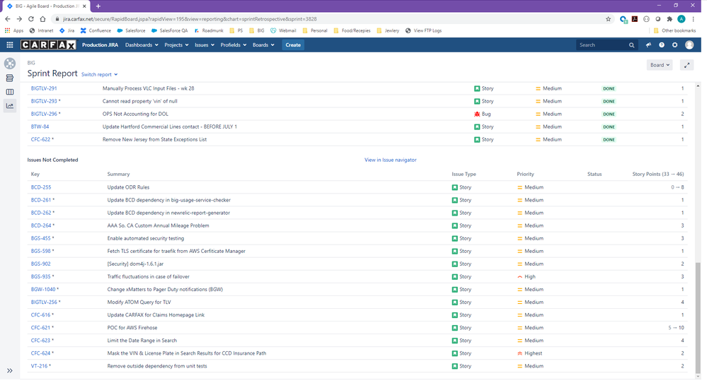Click the Production JIRA header link
This screenshot has height=383, width=707.
(x=100, y=45)
